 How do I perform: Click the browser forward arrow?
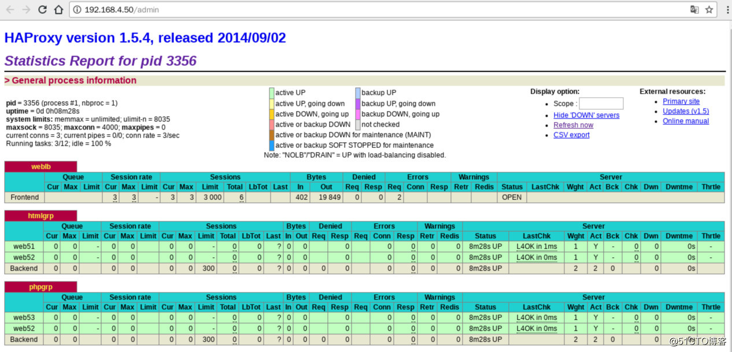click(x=27, y=10)
